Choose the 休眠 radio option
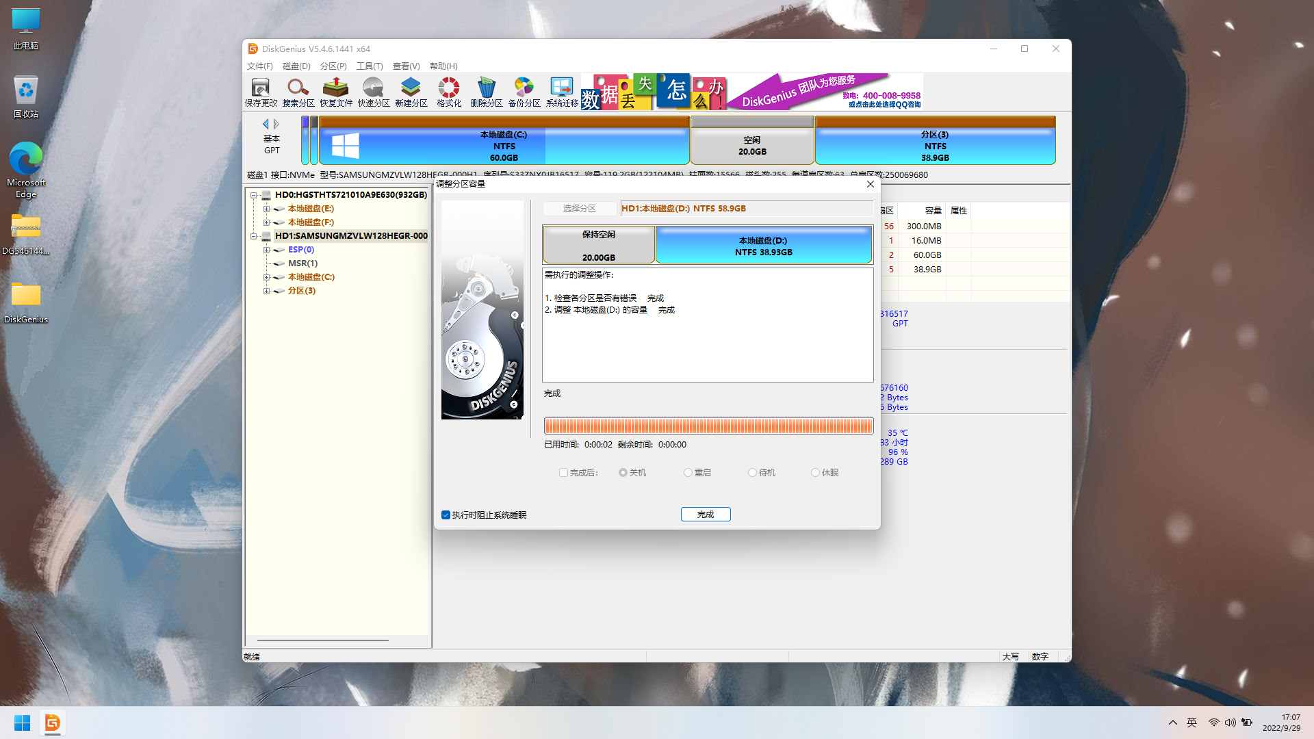This screenshot has width=1314, height=739. 815,473
